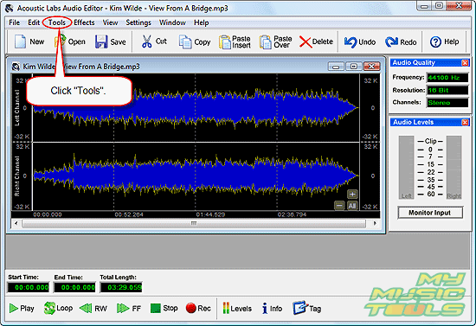Click the red Delete X icon
Viewport: 476px width, 326px height.
(x=306, y=42)
